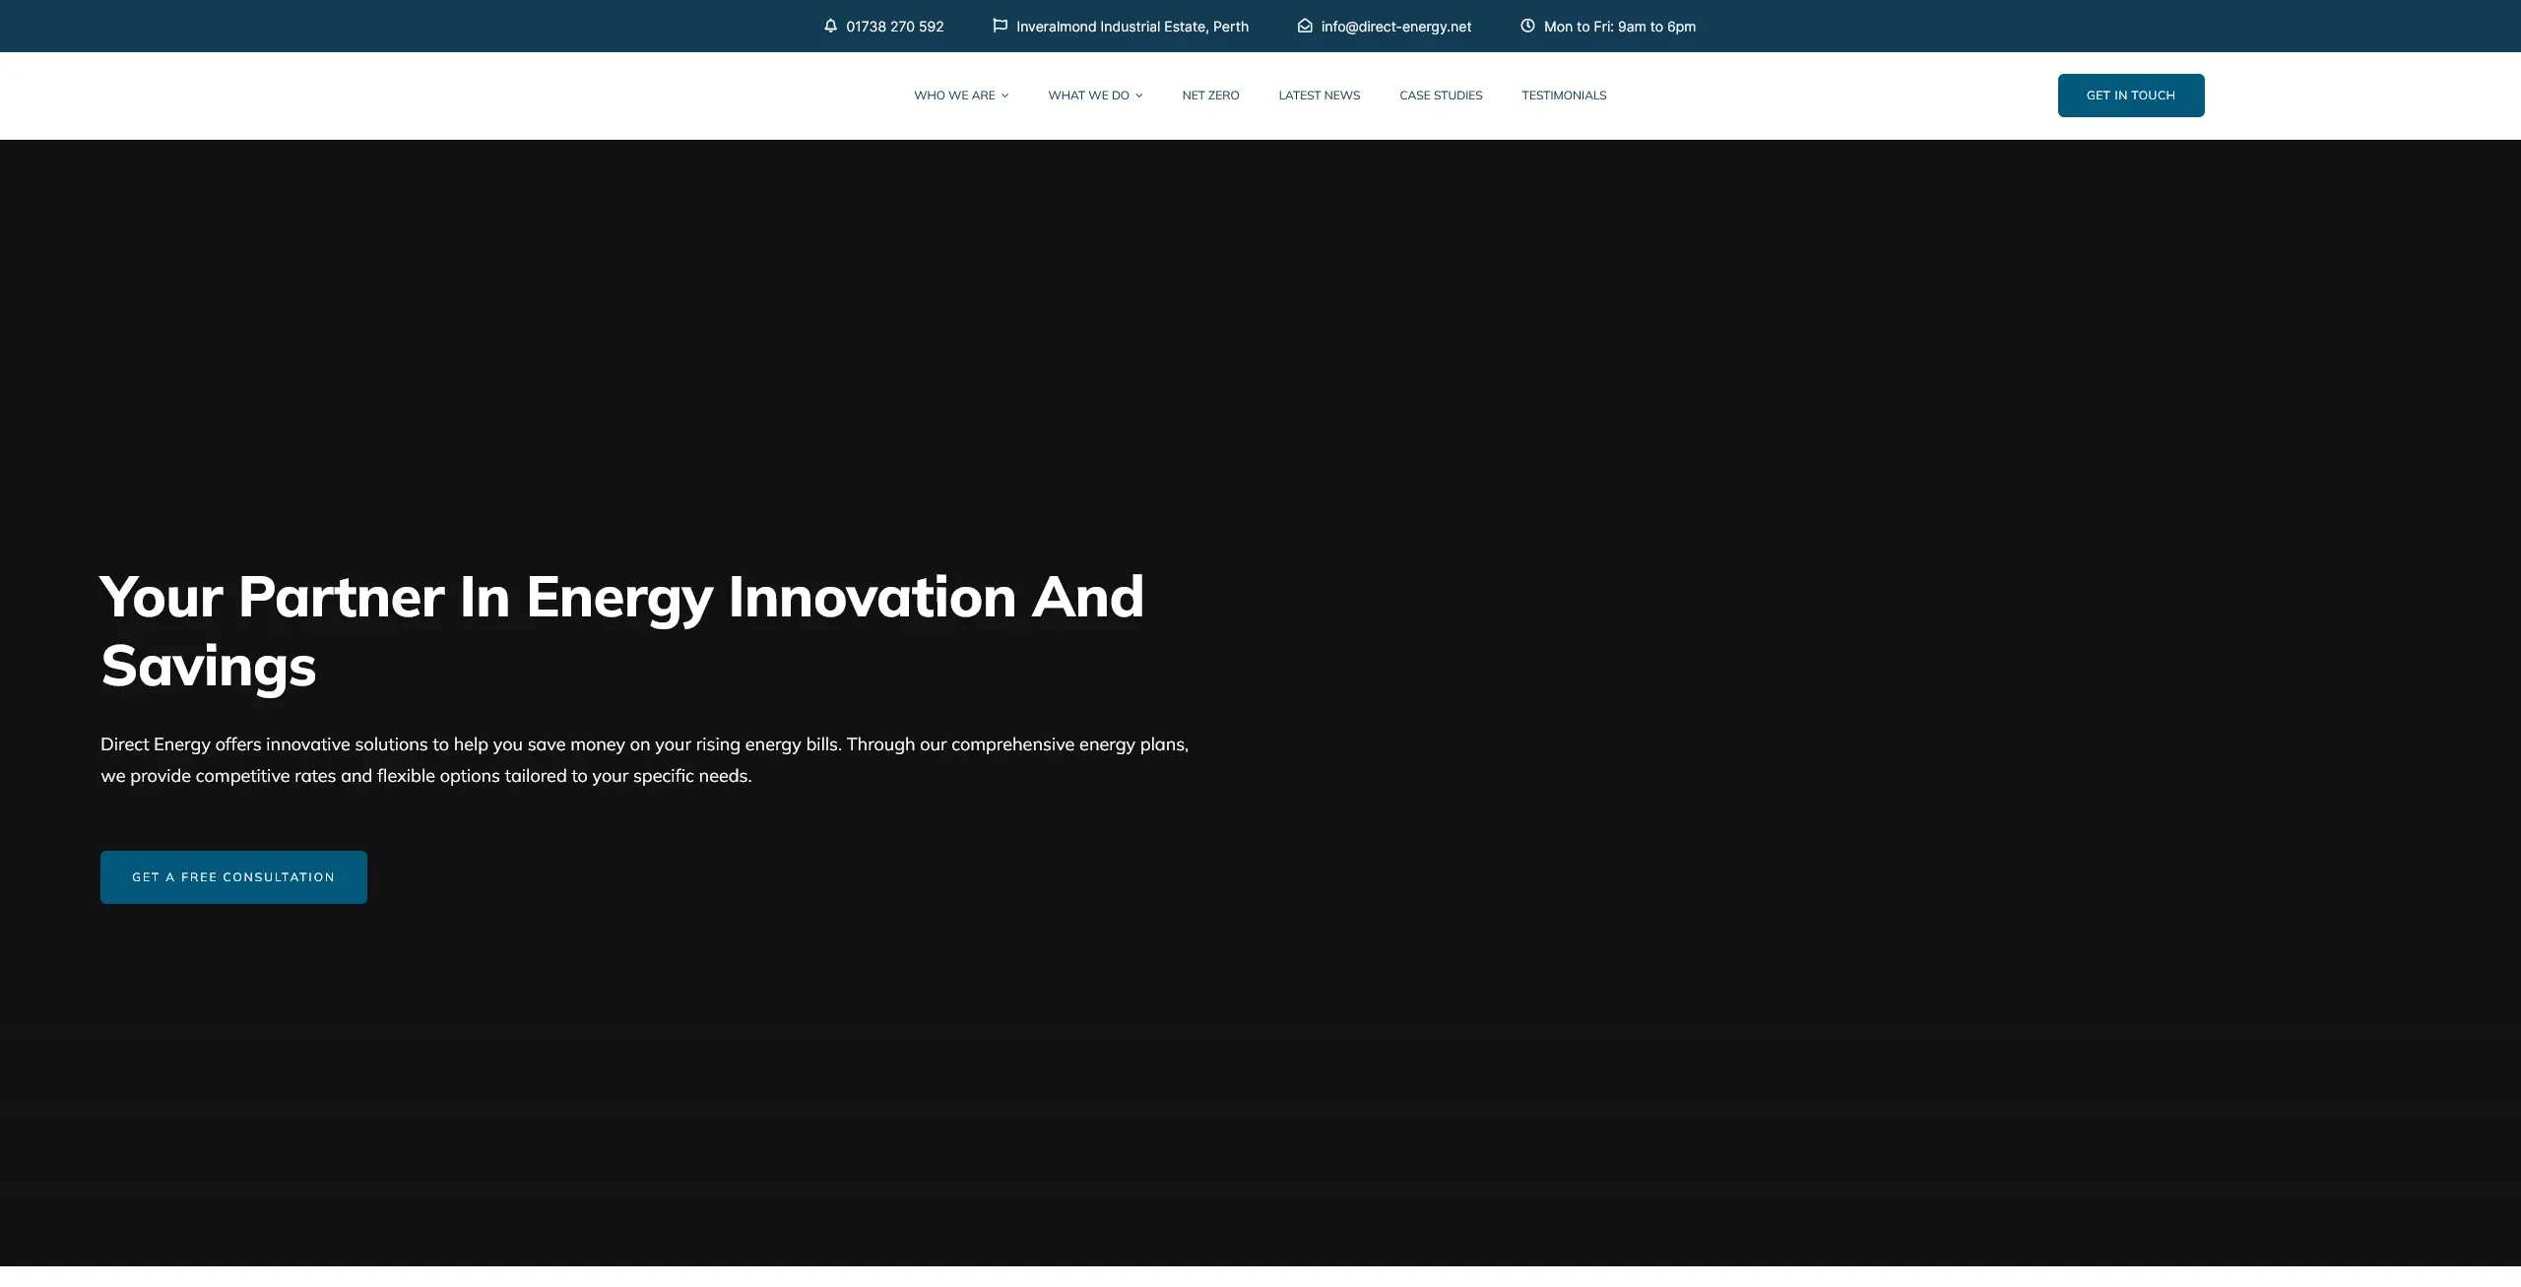View the Testimonials page
2521x1287 pixels.
click(x=1564, y=96)
